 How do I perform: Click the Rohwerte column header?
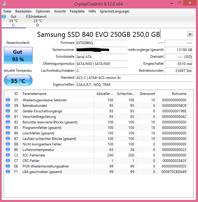[x=173, y=94]
